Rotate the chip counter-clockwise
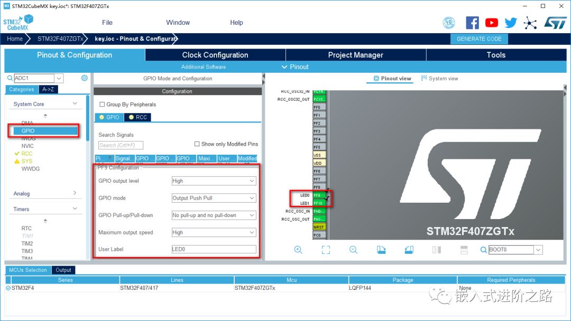Screen dimensions: 571x321 (x=409, y=250)
